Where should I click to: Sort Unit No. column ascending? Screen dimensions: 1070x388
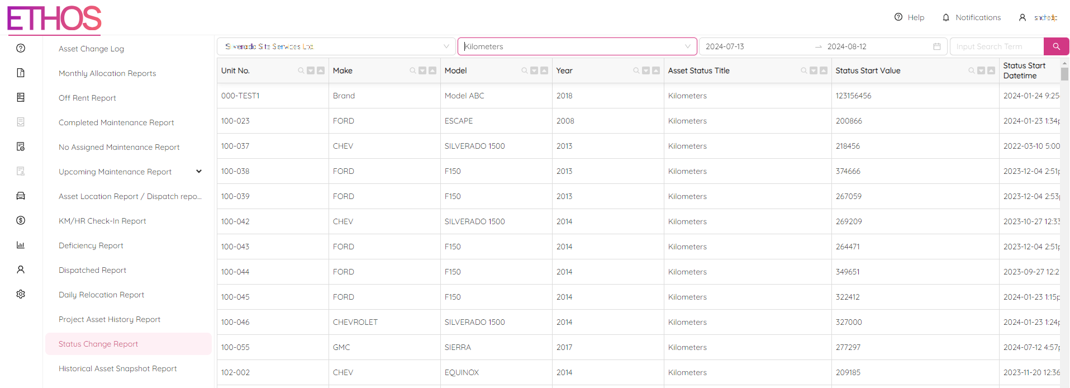(321, 70)
